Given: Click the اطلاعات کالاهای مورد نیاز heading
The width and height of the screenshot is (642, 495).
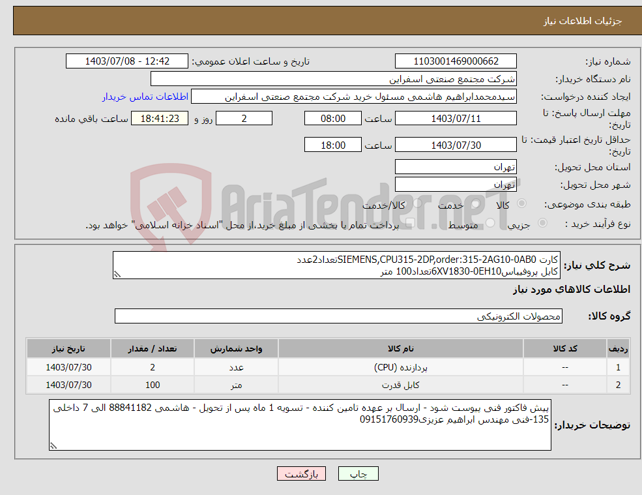Looking at the screenshot, I should coord(571,290).
